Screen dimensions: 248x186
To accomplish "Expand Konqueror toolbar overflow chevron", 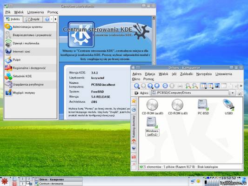I will pyautogui.click(x=241, y=86).
